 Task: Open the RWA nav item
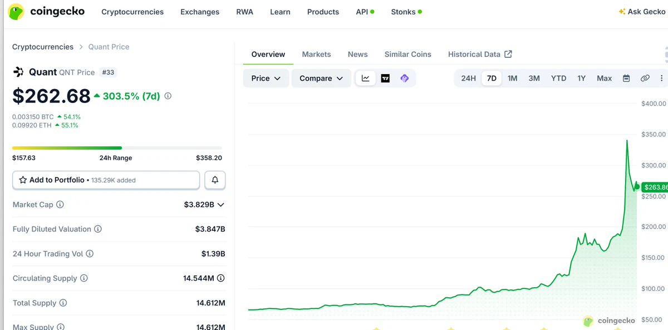click(244, 12)
